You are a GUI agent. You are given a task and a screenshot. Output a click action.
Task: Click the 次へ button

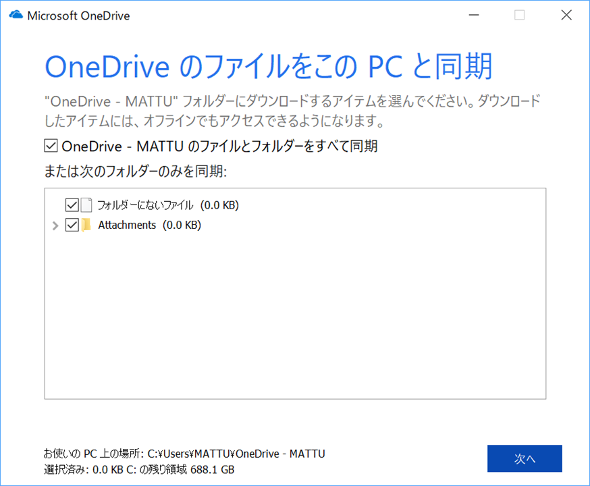[525, 458]
